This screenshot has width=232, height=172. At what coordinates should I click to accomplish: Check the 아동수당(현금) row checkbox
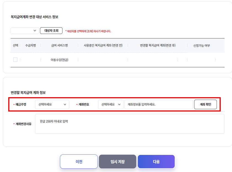click(x=15, y=60)
